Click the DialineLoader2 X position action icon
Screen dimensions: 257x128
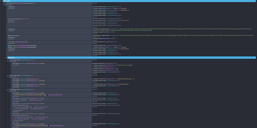93,79
